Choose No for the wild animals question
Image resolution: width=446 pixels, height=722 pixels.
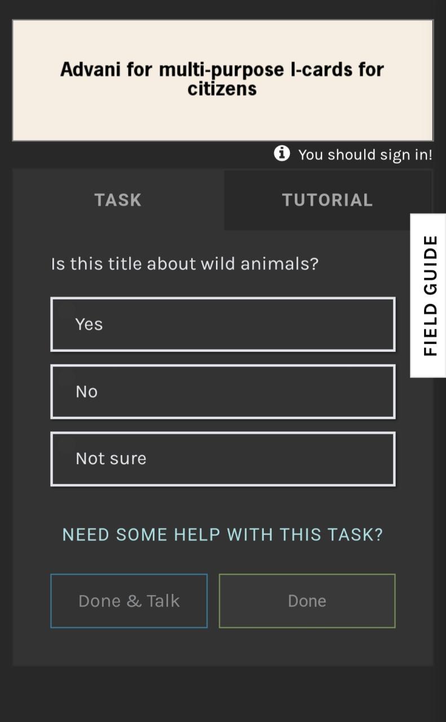[x=223, y=391]
